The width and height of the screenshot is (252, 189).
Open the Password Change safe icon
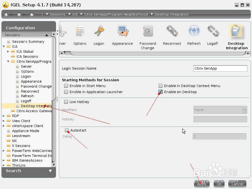pyautogui.click(x=148, y=31)
